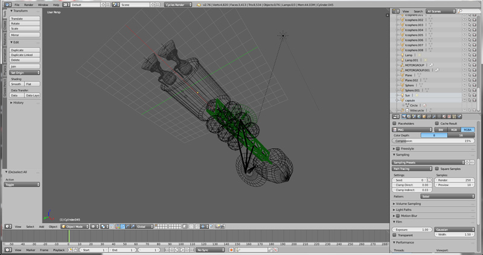Toggle the Transparent film checkbox
The width and height of the screenshot is (483, 255).
395,236
